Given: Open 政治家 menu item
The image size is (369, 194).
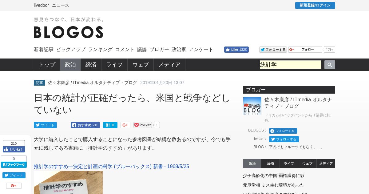Looking at the screenshot, I should coord(179,50).
